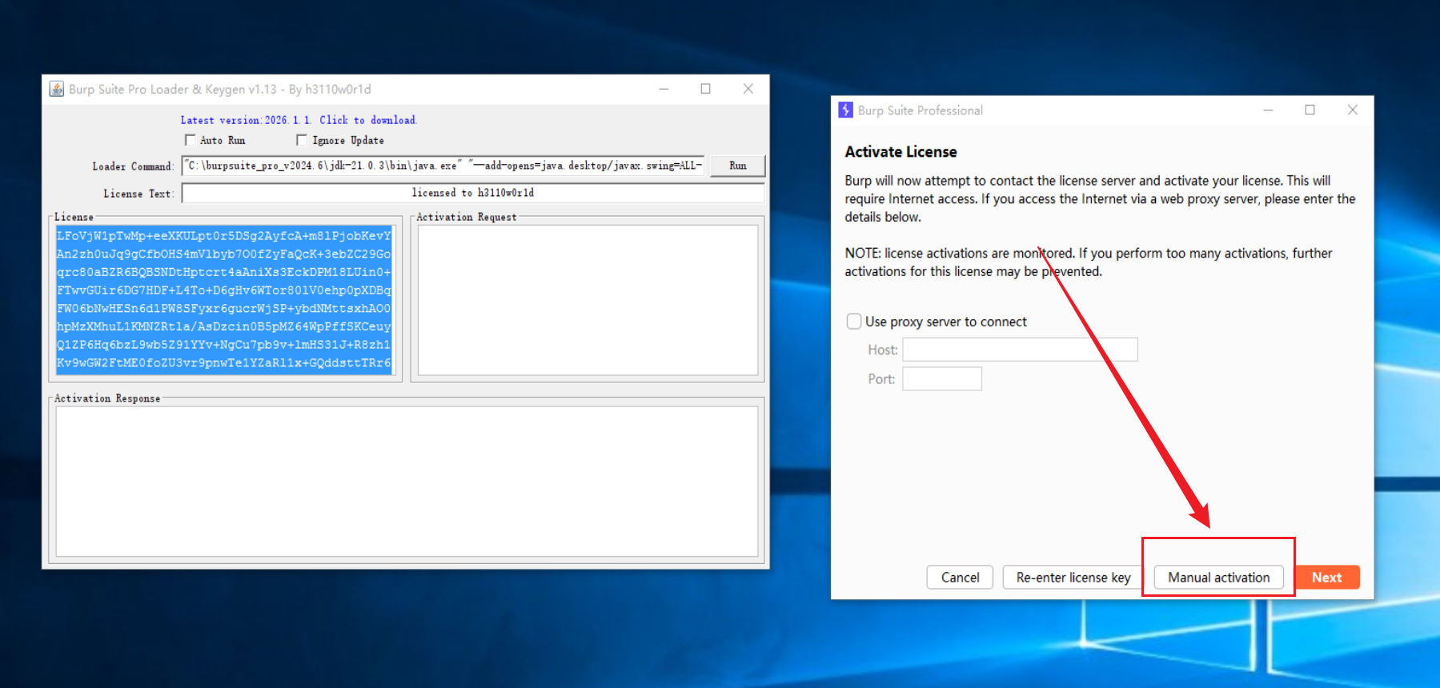The height and width of the screenshot is (688, 1440).
Task: Click the Burp Suite Professional logo icon
Action: point(845,110)
